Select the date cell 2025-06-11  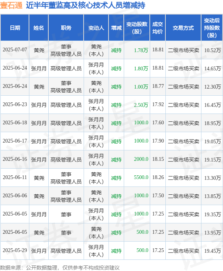coord(15,178)
